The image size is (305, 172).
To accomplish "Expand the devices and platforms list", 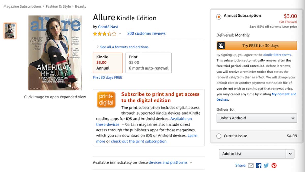I will point(168,162).
